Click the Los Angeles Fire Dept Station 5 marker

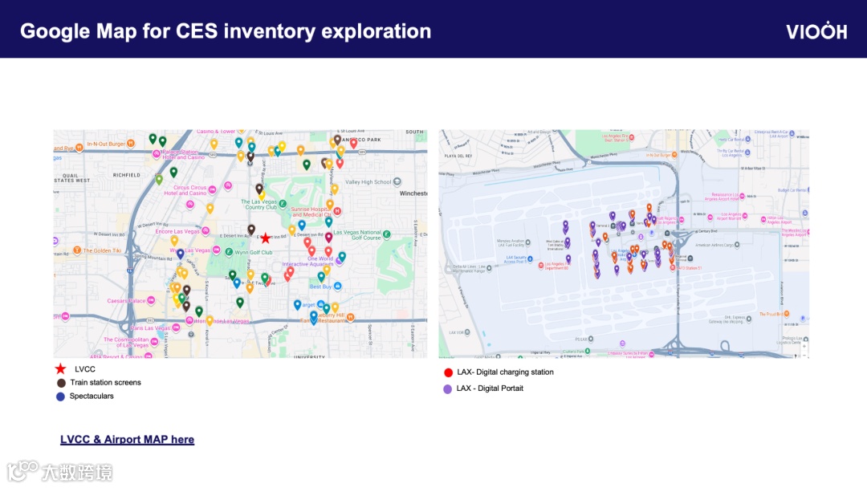coord(632,137)
